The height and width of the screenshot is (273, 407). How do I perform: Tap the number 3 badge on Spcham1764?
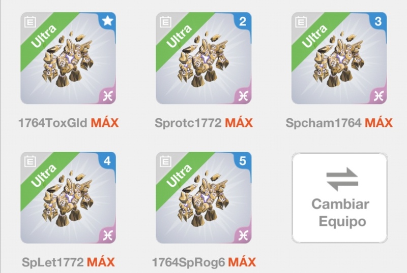point(378,21)
